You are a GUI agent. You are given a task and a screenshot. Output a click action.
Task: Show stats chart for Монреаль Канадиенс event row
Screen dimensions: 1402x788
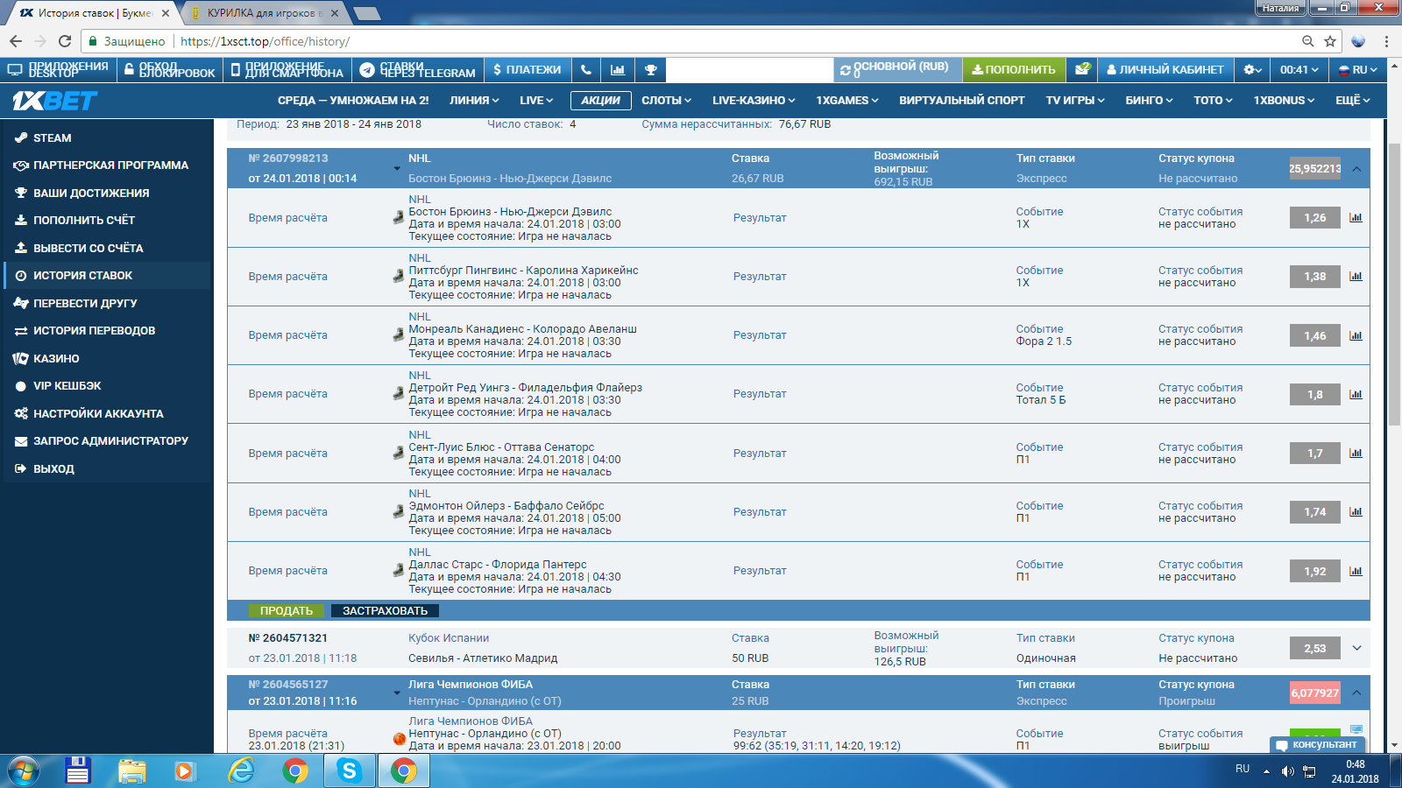[1356, 335]
